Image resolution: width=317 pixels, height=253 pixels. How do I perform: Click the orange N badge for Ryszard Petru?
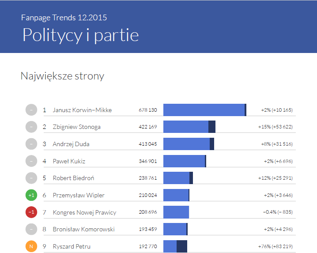31,246
